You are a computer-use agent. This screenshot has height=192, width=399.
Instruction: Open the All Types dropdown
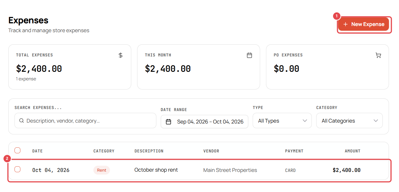[282, 121]
